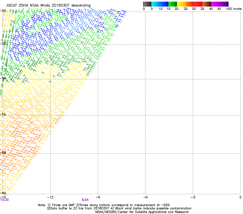Select the cyan-blue 5-15 knots color band
The image size is (243, 214).
coord(160,4)
